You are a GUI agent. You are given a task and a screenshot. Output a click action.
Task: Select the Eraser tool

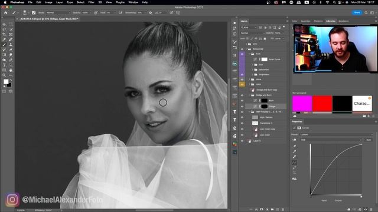tap(11, 49)
